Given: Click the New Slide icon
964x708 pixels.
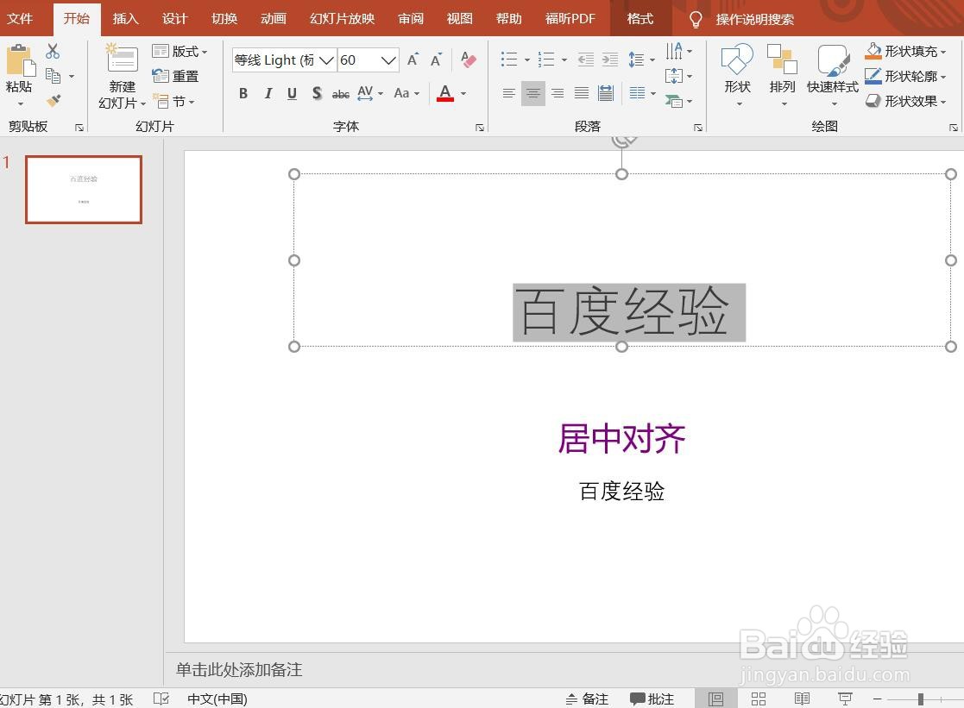Looking at the screenshot, I should [122, 60].
